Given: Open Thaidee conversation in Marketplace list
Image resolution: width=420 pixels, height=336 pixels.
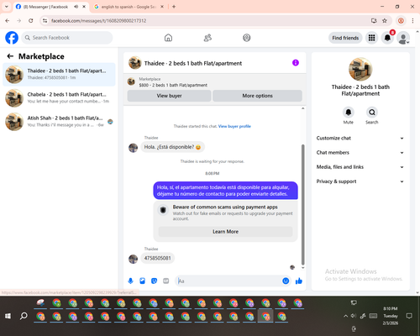Looking at the screenshot, I should click(59, 74).
